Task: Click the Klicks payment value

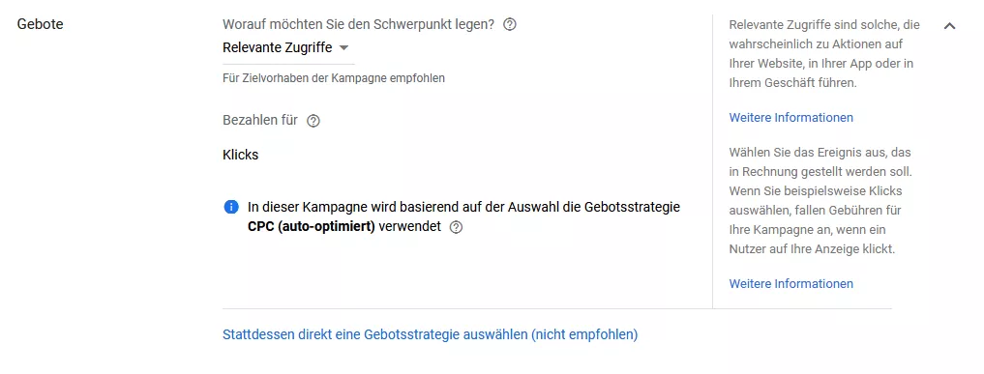Action: click(240, 155)
